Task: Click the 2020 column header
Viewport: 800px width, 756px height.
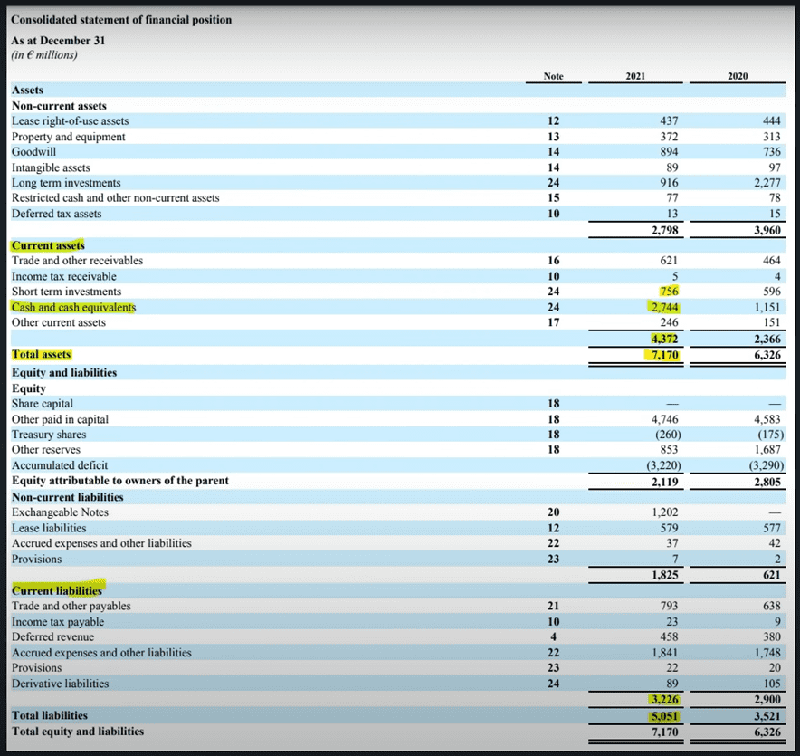Action: (x=738, y=76)
